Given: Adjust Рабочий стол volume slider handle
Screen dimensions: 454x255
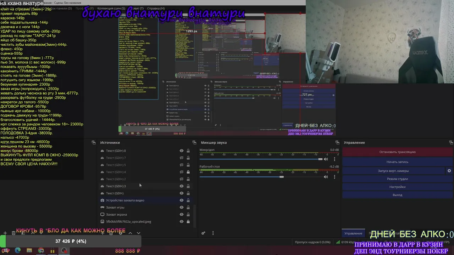Looking at the screenshot, I should click(282, 177).
